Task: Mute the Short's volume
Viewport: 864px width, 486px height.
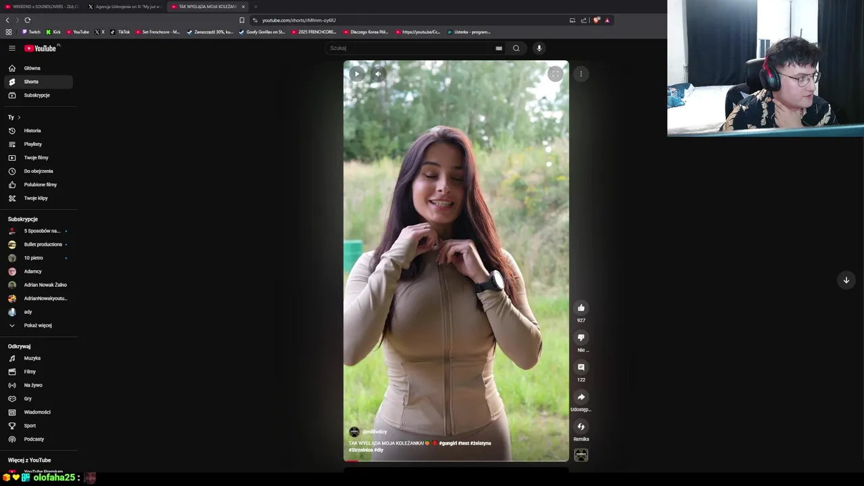Action: pyautogui.click(x=378, y=74)
